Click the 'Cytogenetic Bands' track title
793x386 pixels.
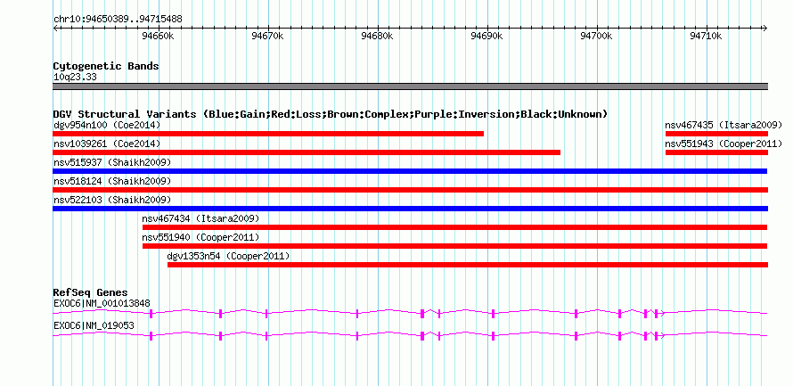106,66
